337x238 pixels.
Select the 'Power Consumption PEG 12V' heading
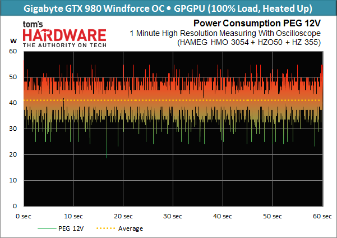[257, 23]
